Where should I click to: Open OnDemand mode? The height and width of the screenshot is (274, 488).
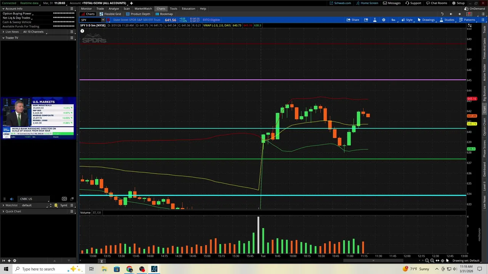pos(475,8)
